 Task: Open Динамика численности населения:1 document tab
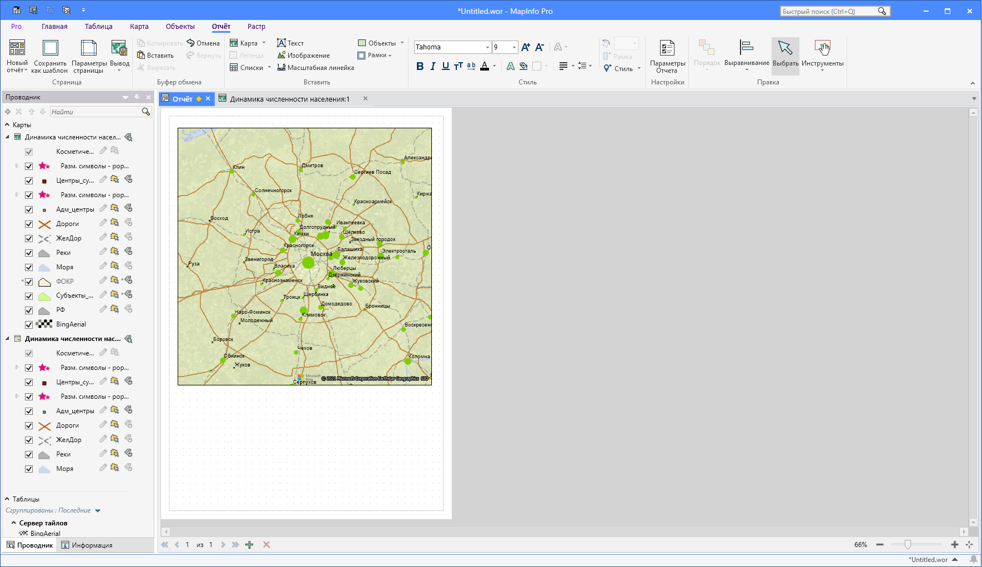[x=289, y=99]
